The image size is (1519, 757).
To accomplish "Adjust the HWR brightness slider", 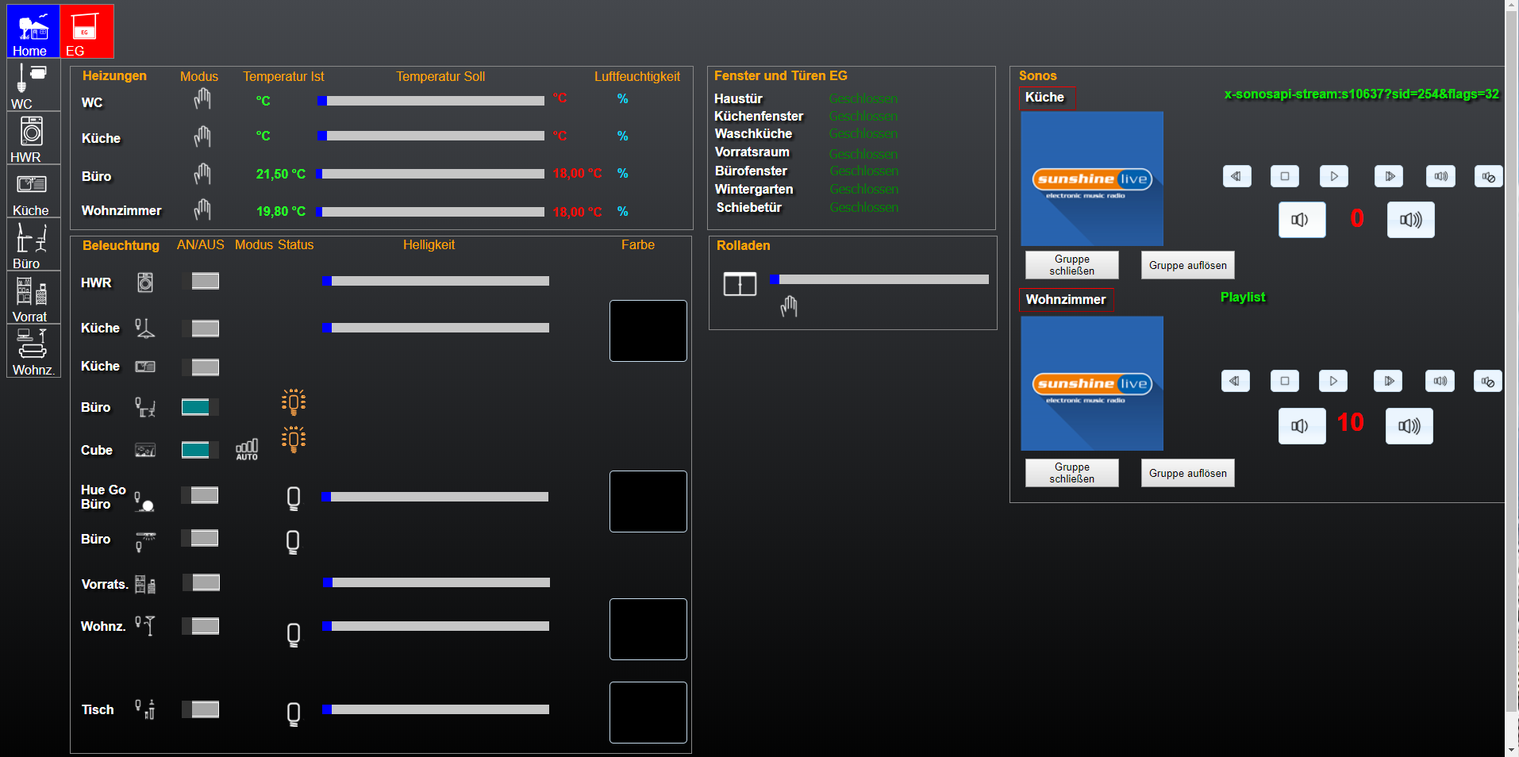I will (436, 281).
